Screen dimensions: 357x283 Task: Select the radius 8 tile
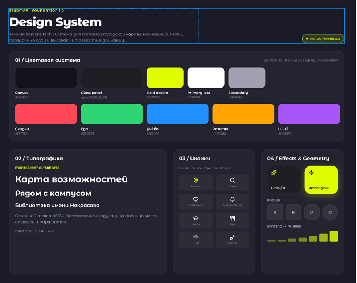point(275,212)
